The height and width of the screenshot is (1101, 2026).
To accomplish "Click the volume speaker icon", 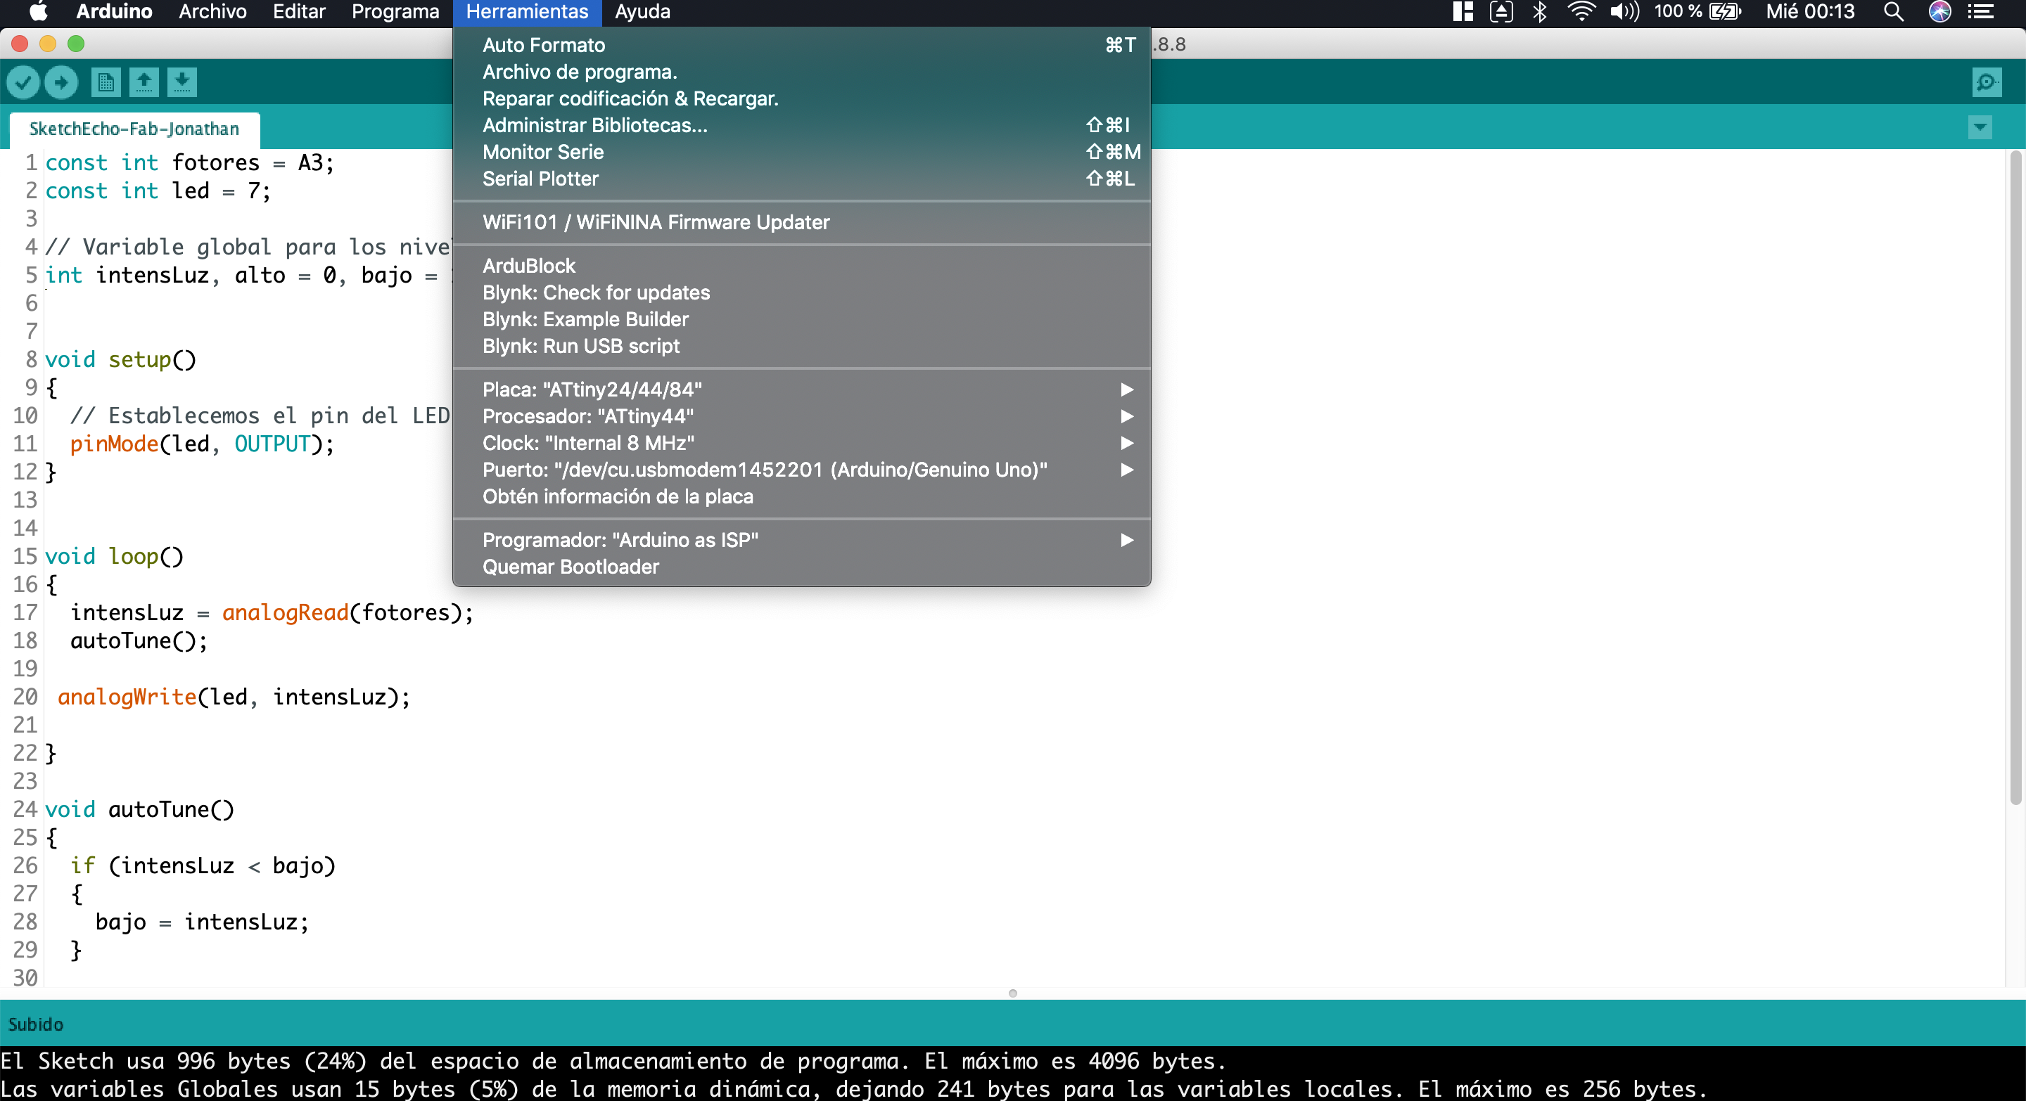I will coord(1624,12).
